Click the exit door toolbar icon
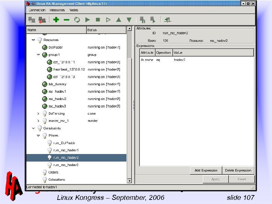272x204 pixels. (168, 20)
